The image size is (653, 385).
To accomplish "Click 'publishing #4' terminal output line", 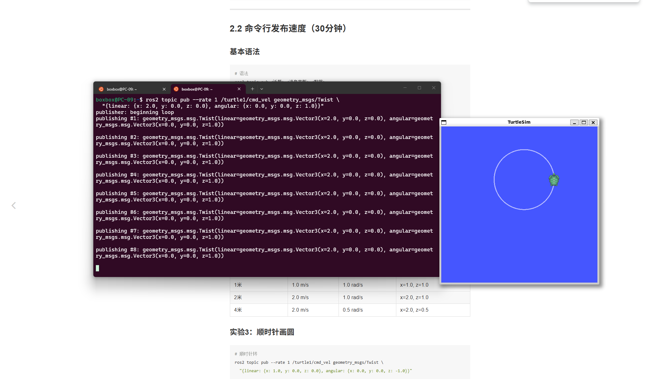I will 264,178.
